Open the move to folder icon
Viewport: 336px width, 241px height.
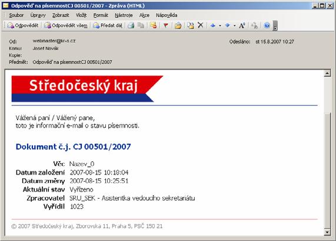(178, 25)
